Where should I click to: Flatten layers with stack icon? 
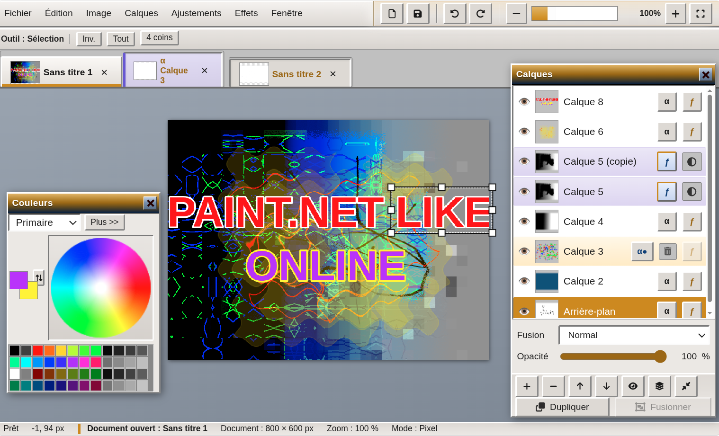point(659,386)
